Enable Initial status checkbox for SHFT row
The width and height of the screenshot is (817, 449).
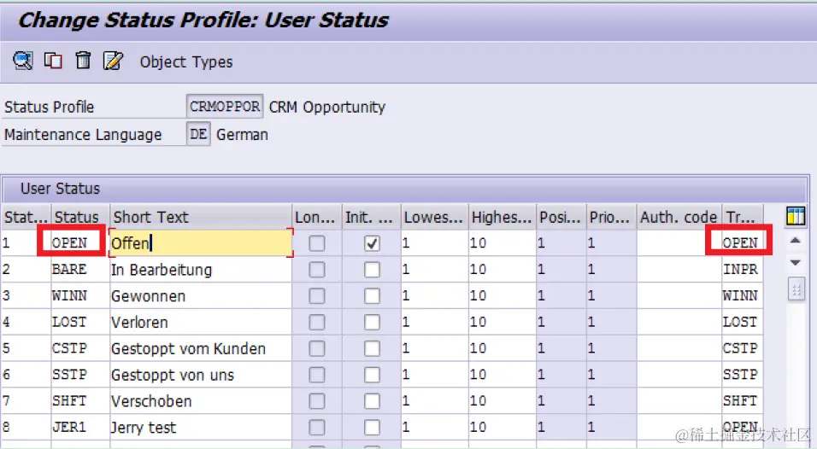(x=372, y=400)
